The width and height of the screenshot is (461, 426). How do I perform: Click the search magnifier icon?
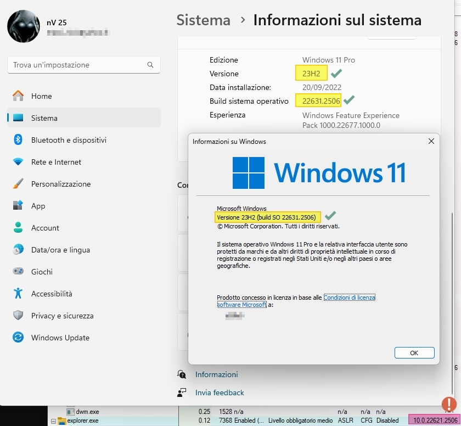coord(150,65)
